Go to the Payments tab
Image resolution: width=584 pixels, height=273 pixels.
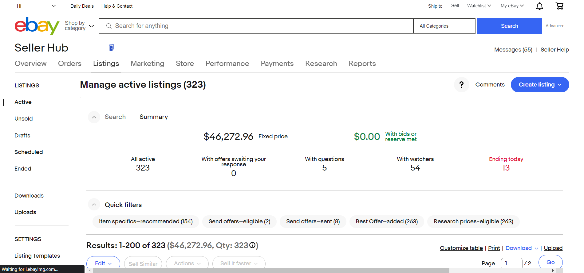[277, 63]
